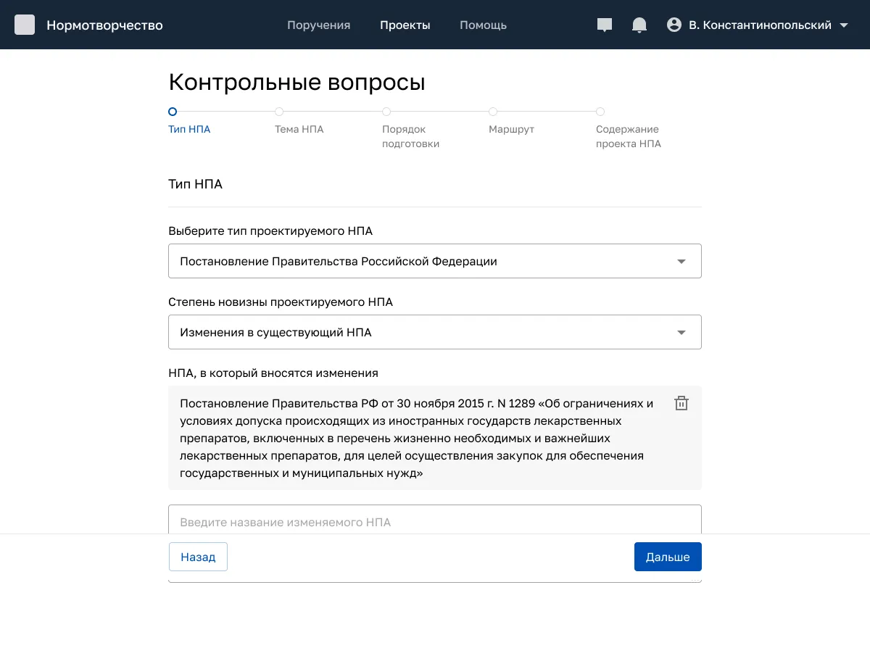
Task: Click the Тип НПА section heading
Action: click(x=195, y=184)
